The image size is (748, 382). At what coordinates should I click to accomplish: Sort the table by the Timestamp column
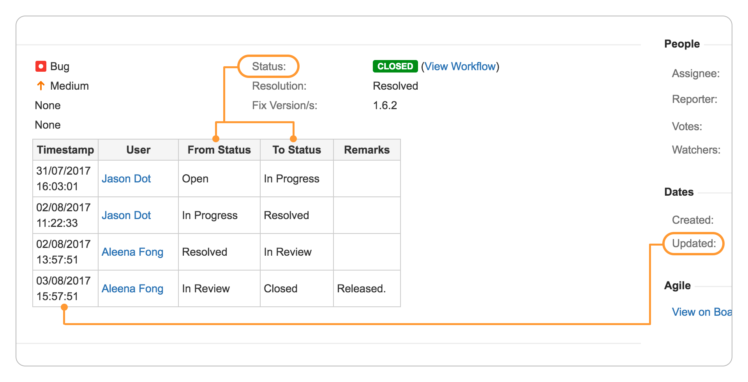tap(65, 150)
